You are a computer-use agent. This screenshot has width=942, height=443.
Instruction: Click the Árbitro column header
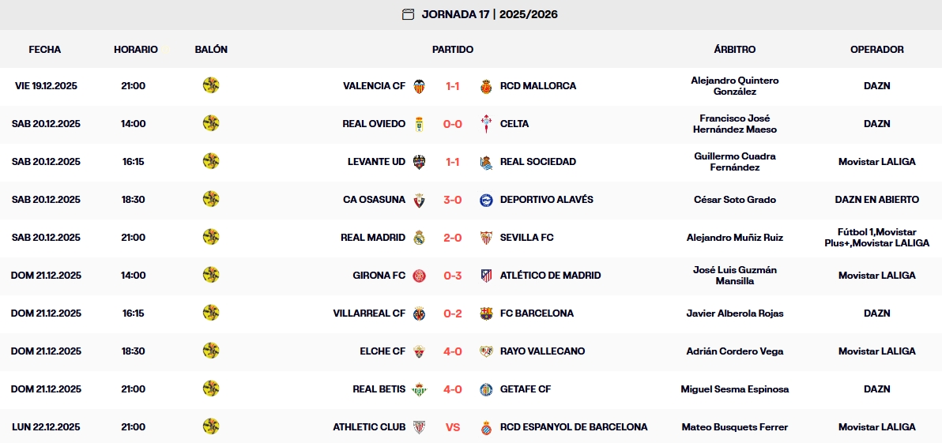pyautogui.click(x=734, y=49)
